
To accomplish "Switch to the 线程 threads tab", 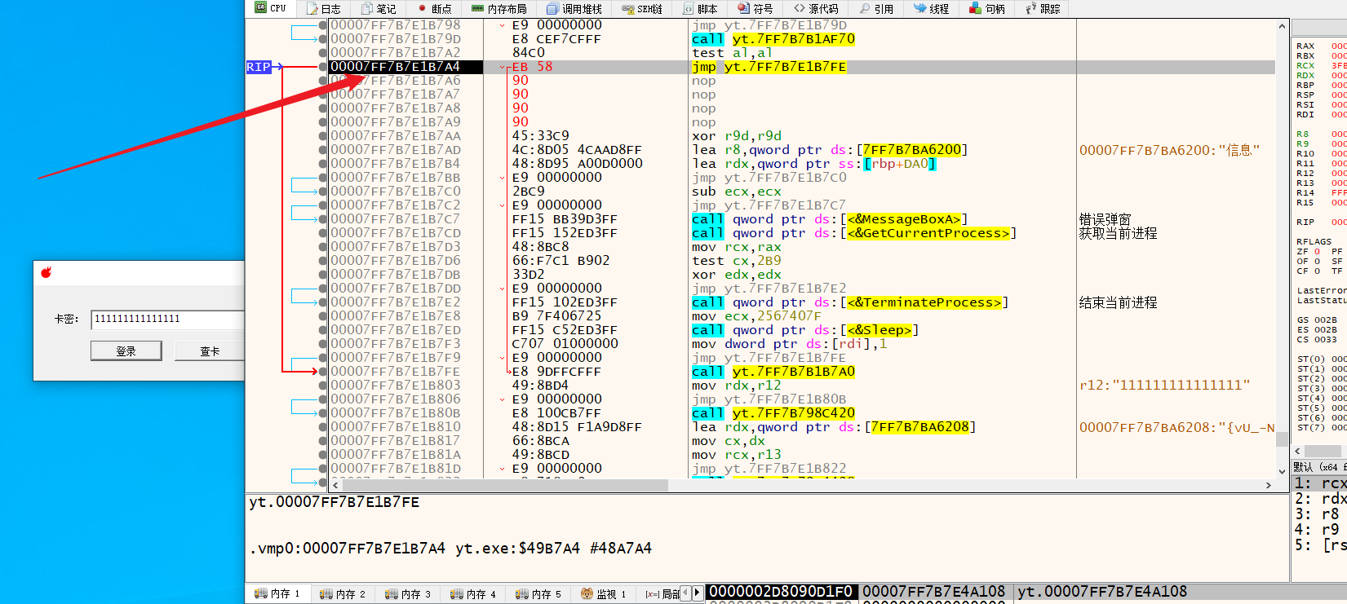I will coord(931,9).
